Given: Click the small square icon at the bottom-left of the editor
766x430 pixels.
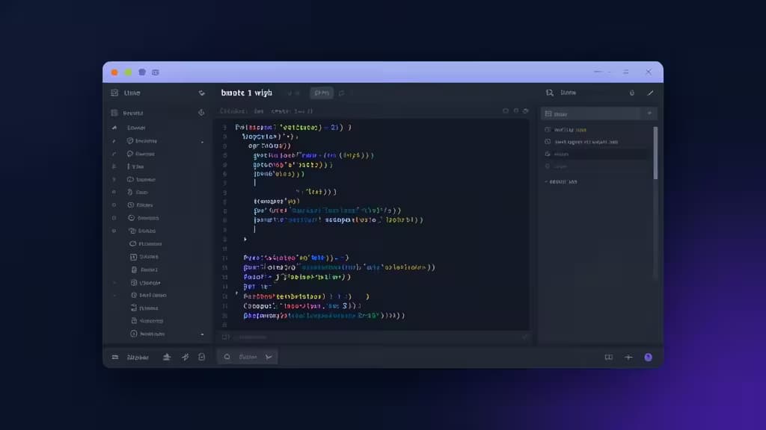Looking at the screenshot, I should pos(225,337).
